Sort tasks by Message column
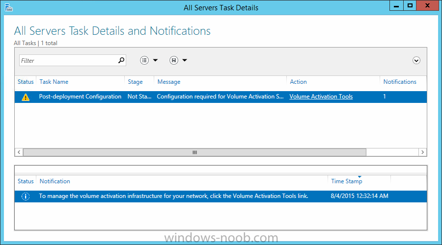This screenshot has height=245, width=442. [x=169, y=82]
